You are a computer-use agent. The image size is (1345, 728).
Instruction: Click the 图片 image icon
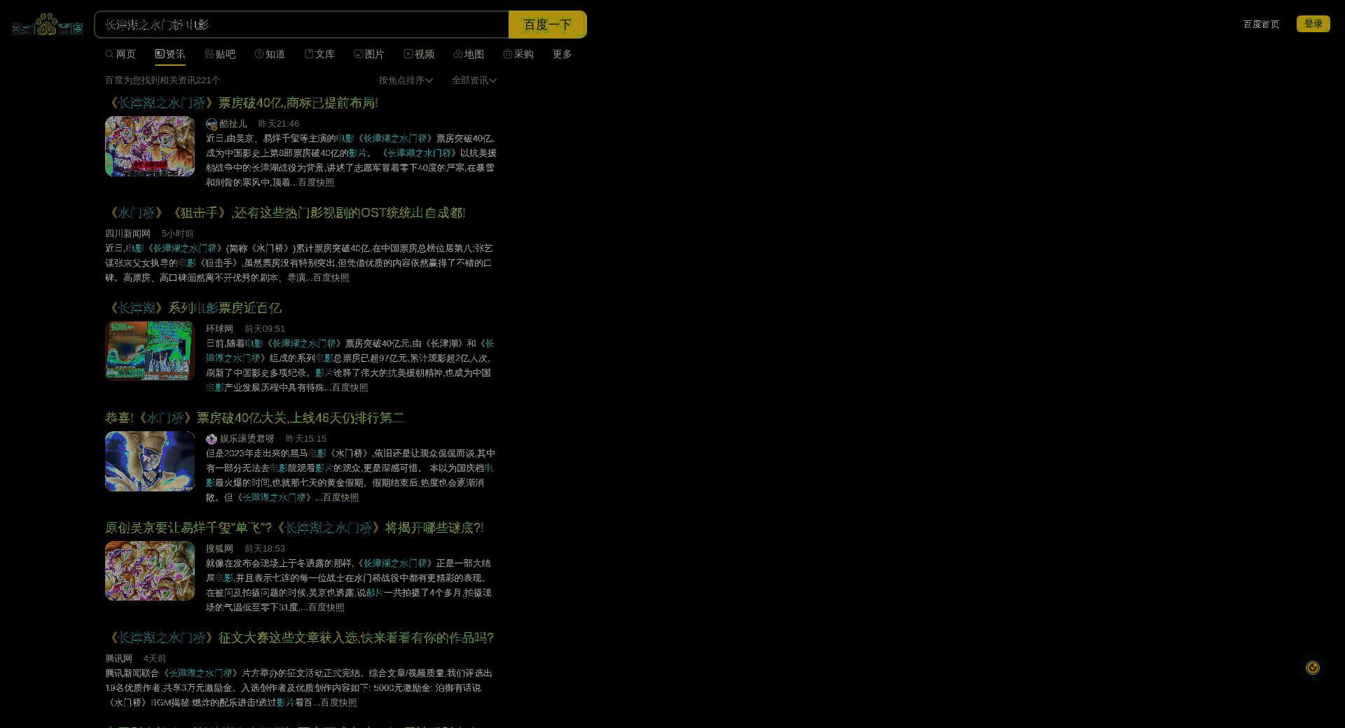(358, 54)
